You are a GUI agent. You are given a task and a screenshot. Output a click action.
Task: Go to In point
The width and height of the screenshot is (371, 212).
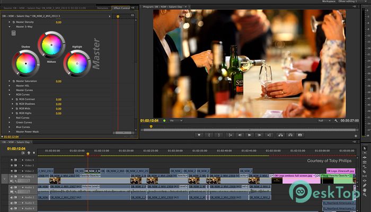point(229,135)
